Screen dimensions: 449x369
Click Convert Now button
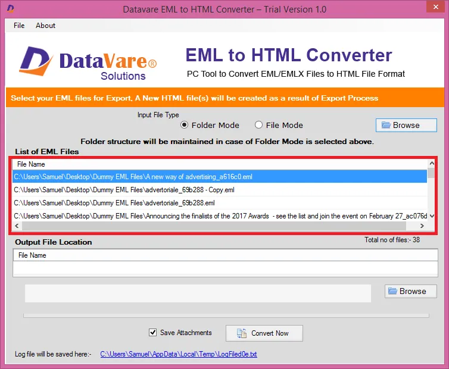[x=264, y=333]
